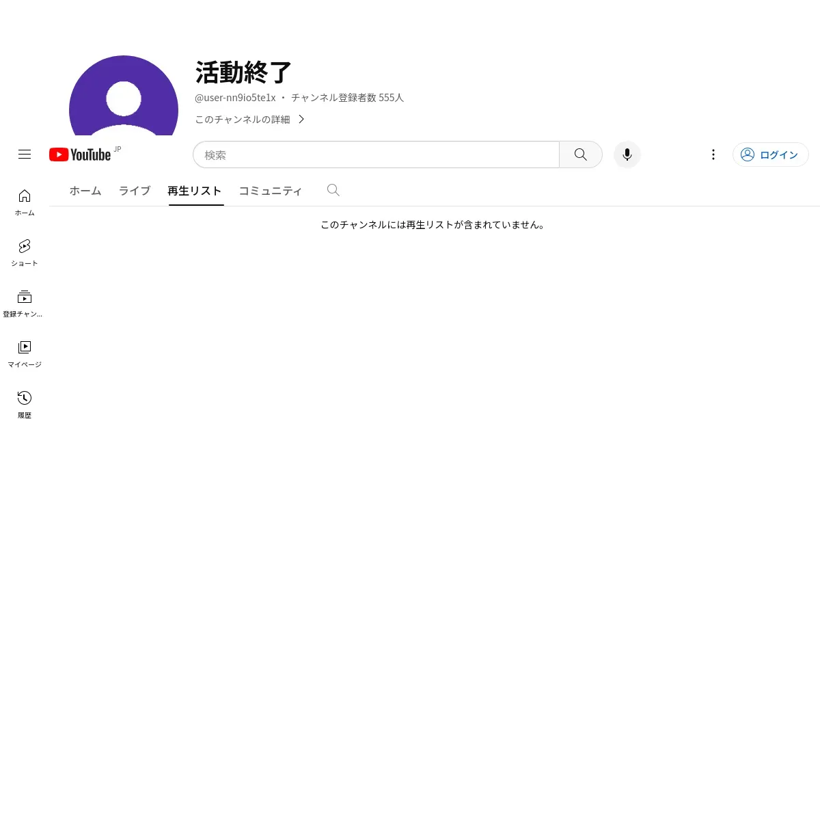
Task: Search within channel using tab magnifier
Action: (333, 190)
